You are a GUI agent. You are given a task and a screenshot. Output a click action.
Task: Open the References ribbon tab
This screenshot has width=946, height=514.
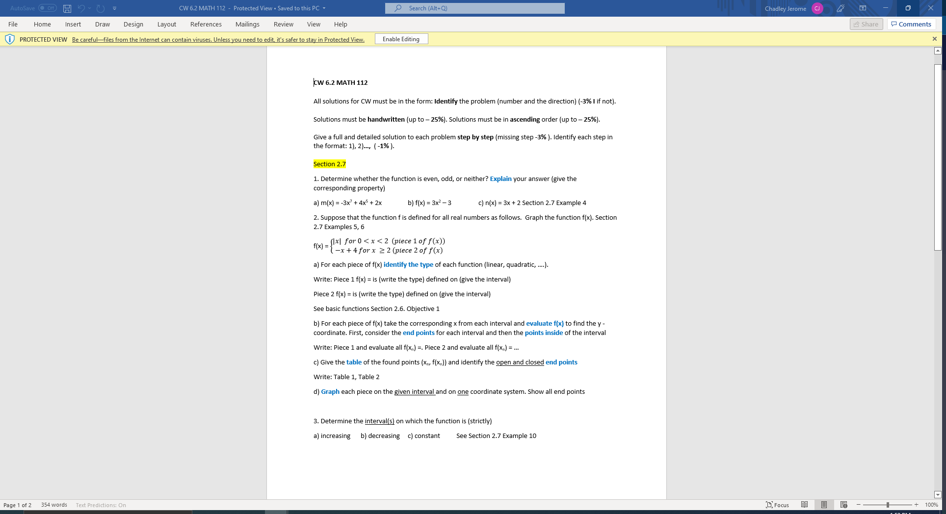(206, 24)
